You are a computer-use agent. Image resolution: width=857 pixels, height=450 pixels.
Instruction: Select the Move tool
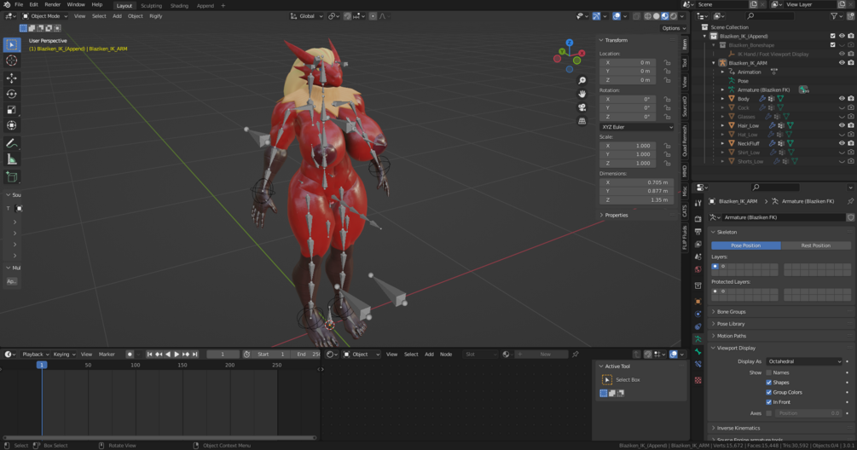tap(11, 78)
